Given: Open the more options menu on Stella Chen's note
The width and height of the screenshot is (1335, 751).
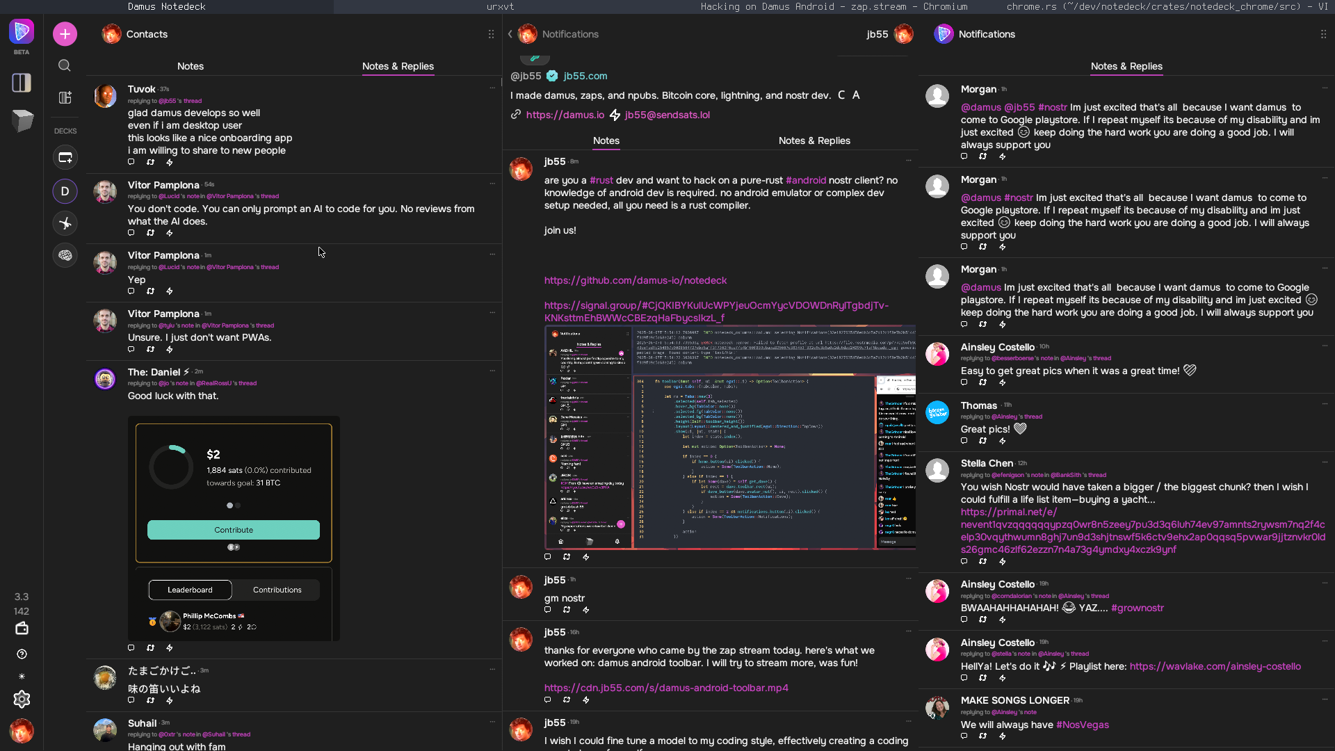Looking at the screenshot, I should 1325,462.
